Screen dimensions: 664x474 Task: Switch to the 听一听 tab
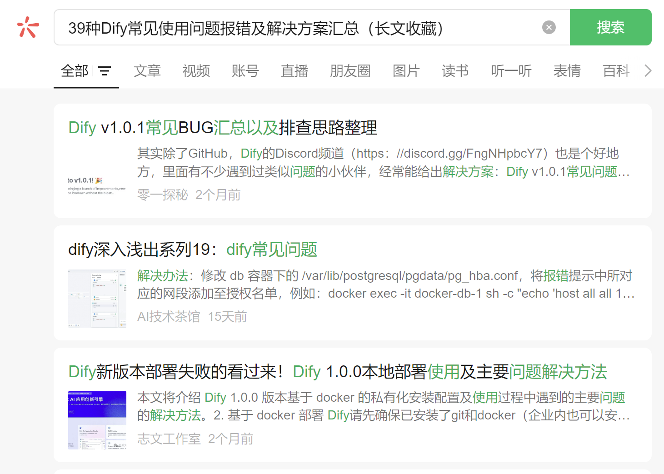[511, 71]
